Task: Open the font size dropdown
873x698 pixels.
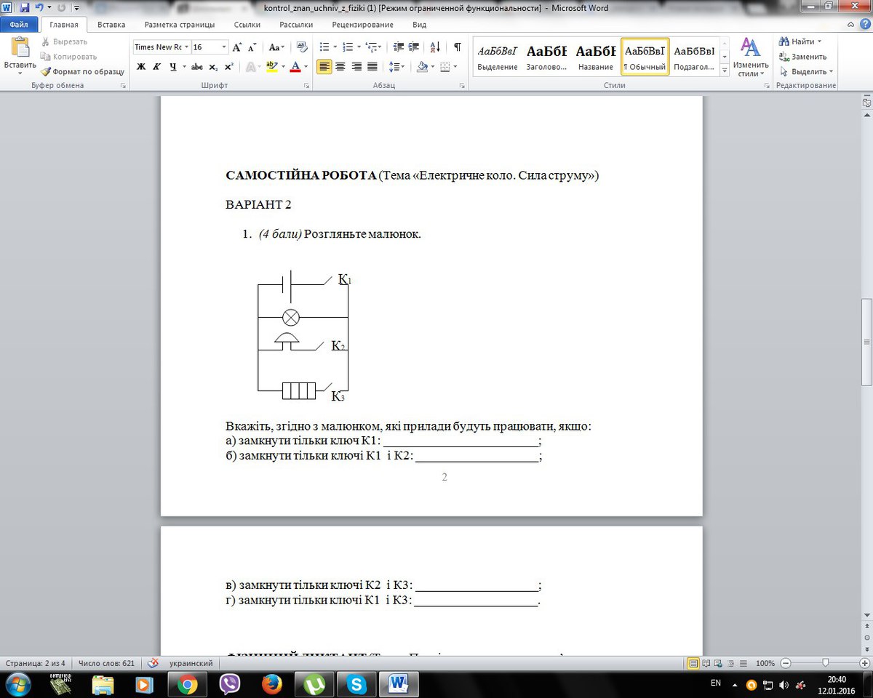Action: 224,47
